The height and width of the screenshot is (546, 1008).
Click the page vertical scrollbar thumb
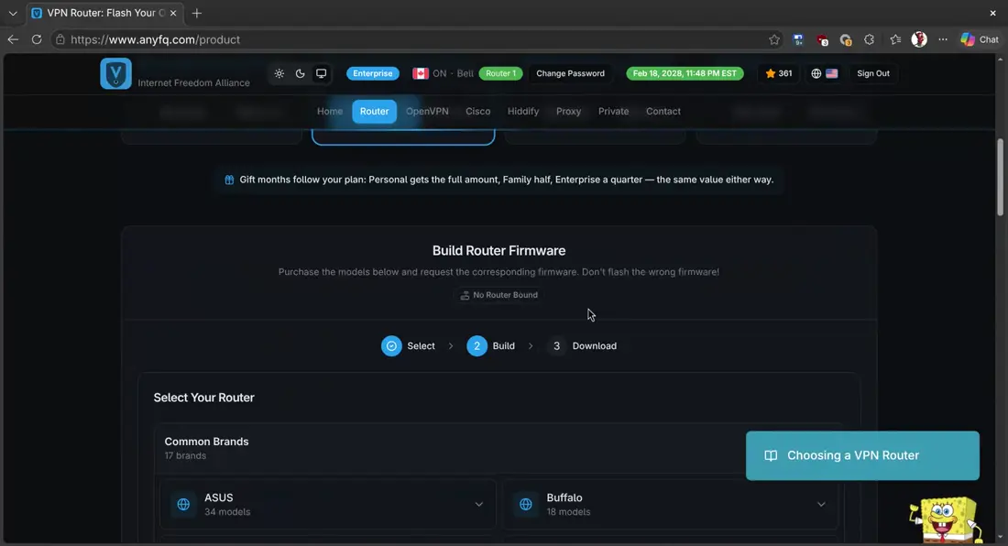click(x=1000, y=178)
